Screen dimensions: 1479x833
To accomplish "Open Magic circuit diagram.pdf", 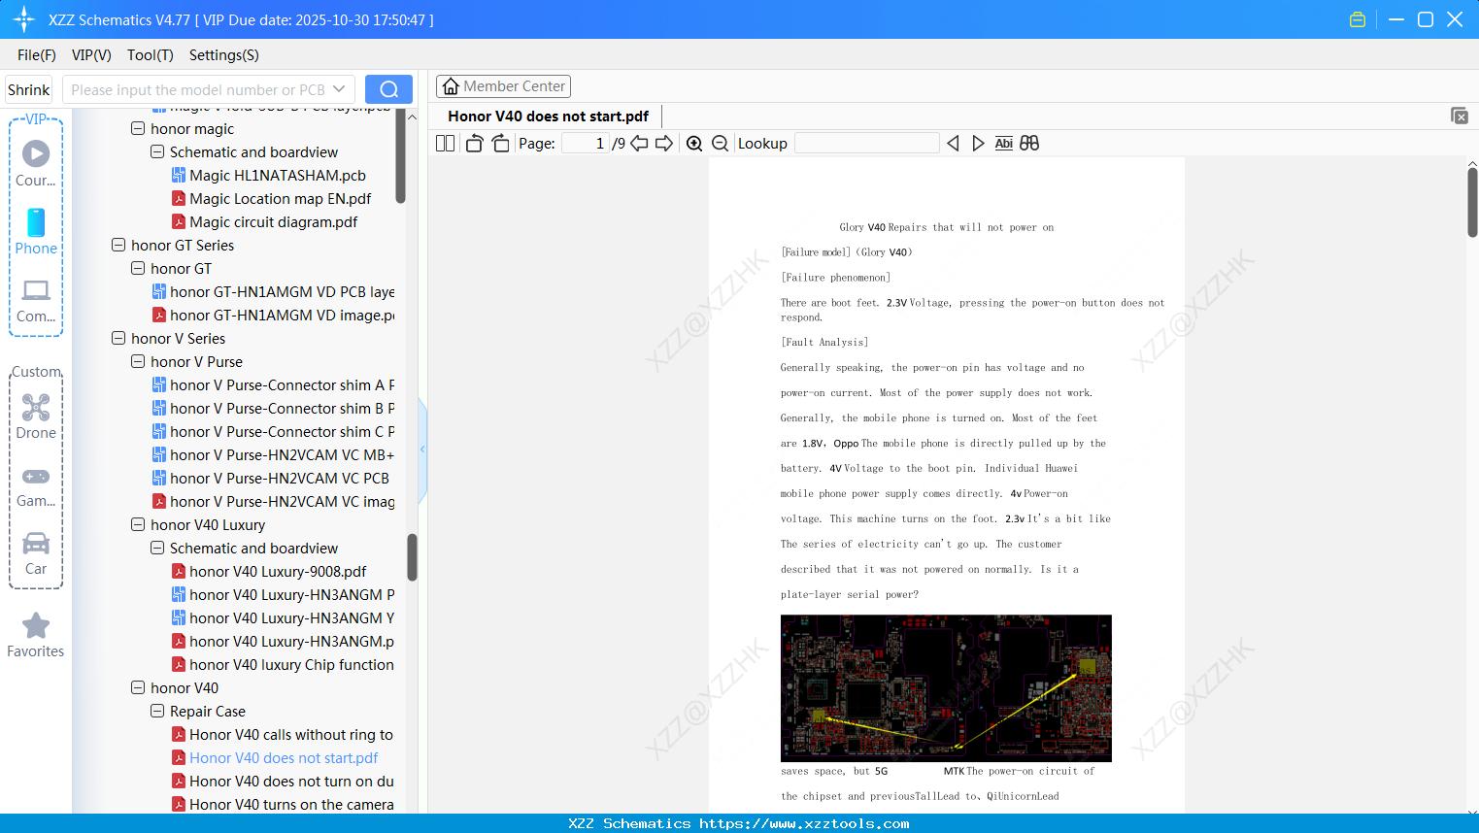I will (264, 222).
